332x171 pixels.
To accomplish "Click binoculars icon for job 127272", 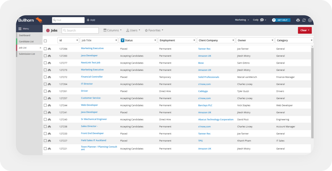I will click(49, 77).
